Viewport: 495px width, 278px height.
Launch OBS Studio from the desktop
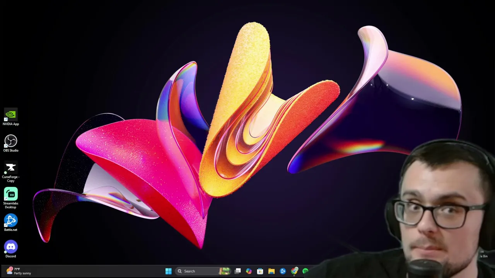[11, 144]
